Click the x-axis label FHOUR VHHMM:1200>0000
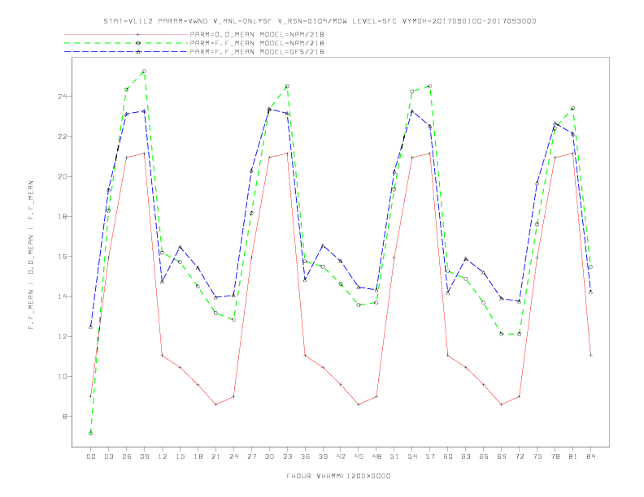Image resolution: width=644 pixels, height=497 pixels. [338, 476]
